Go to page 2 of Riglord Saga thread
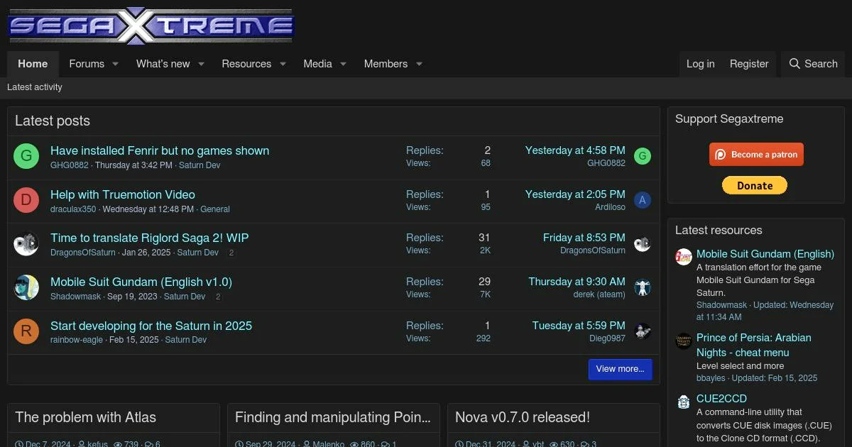Image resolution: width=852 pixels, height=447 pixels. 231,253
